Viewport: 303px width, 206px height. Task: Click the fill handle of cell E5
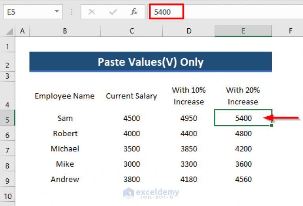coord(271,125)
